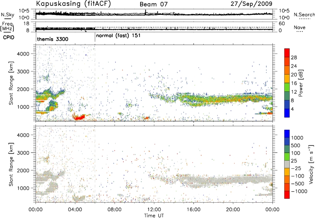
Task: Click the 16:00 time tick label
Action: 193,210
